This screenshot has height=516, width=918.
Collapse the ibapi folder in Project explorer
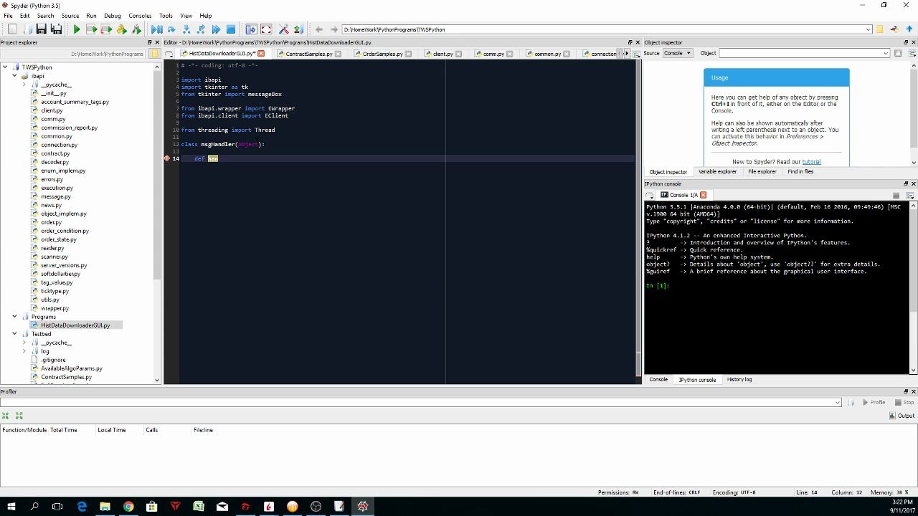click(15, 75)
